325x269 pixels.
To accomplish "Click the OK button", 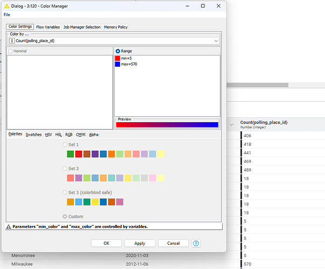I will tap(107, 243).
